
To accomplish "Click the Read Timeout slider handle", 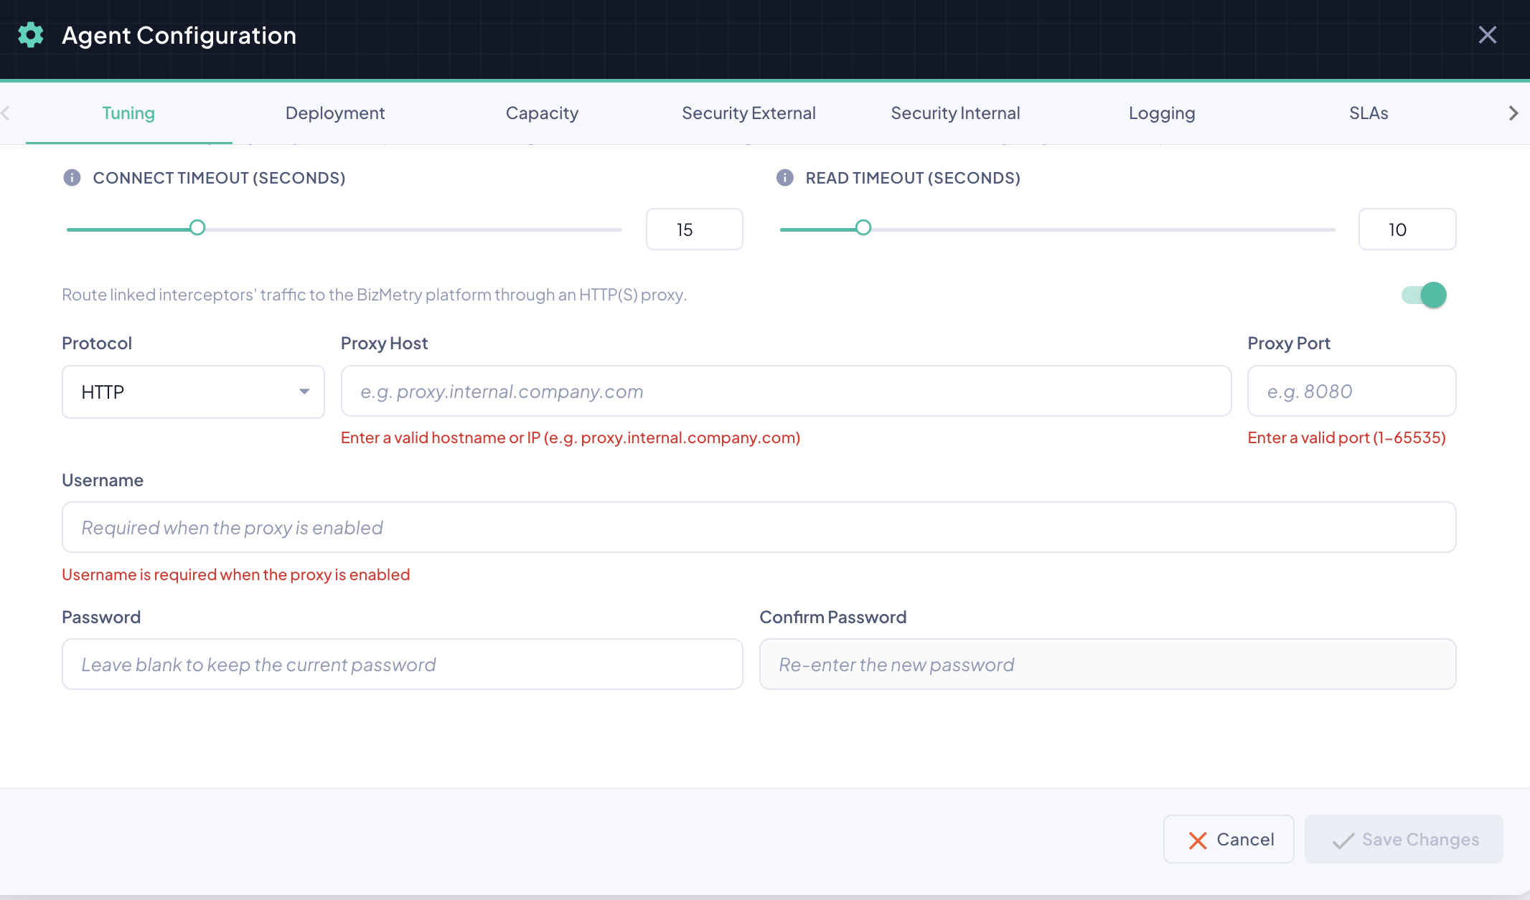I will coord(863,228).
